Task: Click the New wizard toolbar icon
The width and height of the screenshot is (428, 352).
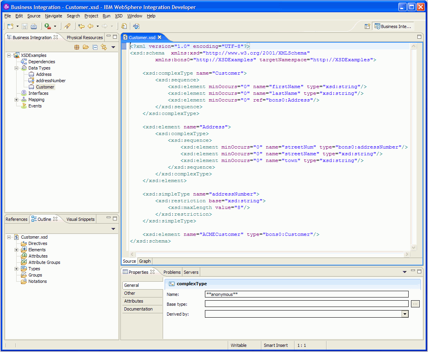Action: point(10,26)
